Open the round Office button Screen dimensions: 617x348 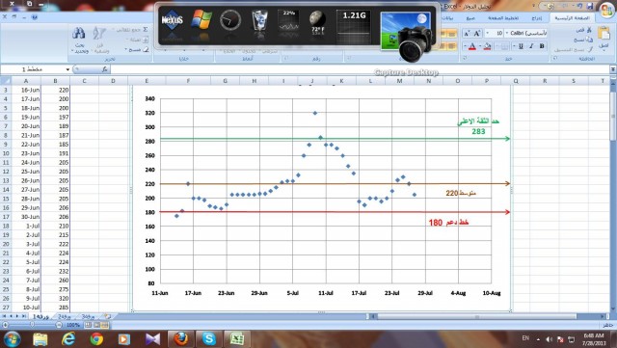pyautogui.click(x=607, y=10)
